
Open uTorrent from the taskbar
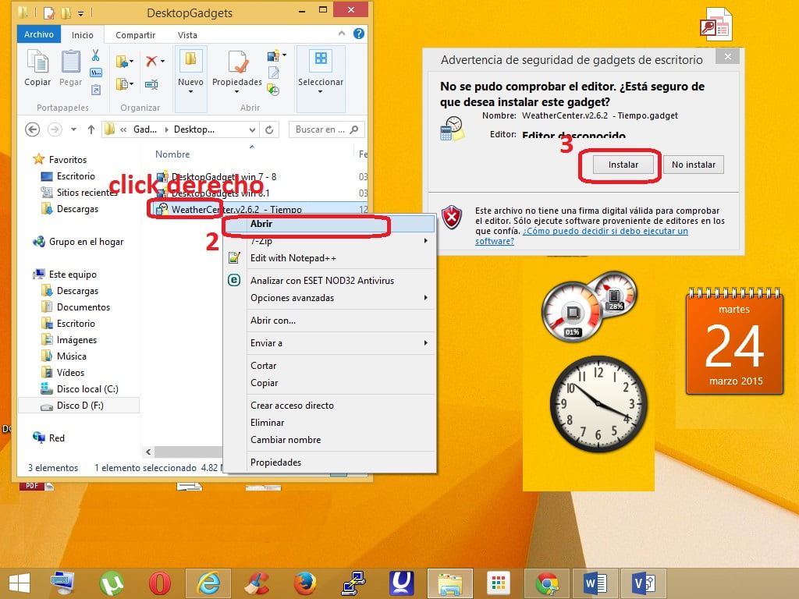click(x=112, y=583)
